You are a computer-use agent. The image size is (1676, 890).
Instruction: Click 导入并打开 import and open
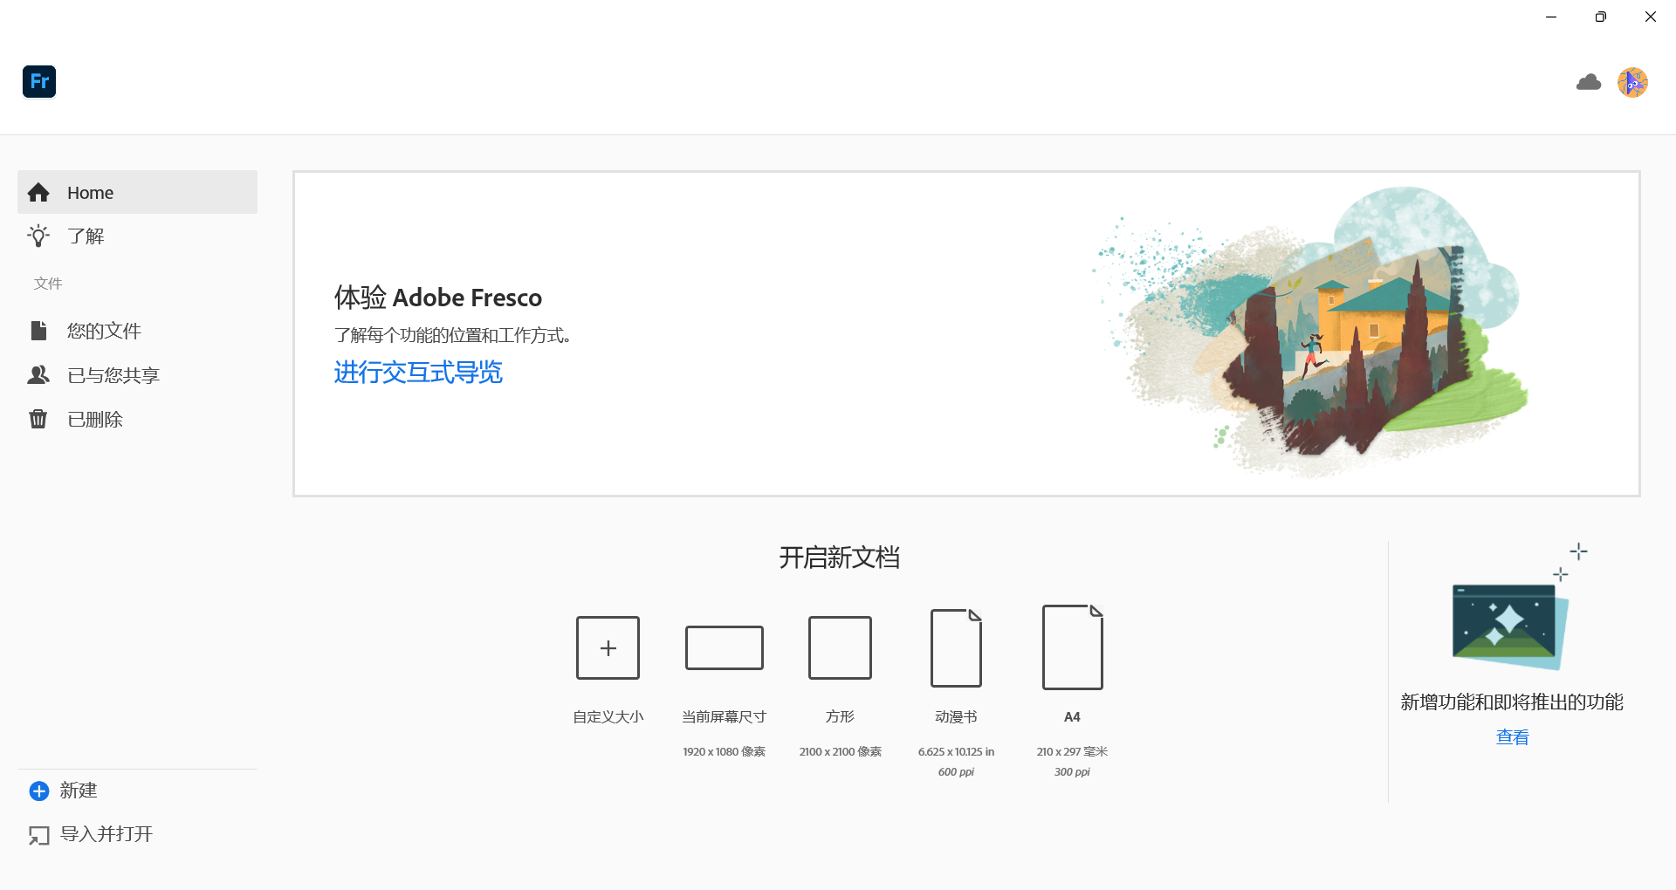[90, 834]
